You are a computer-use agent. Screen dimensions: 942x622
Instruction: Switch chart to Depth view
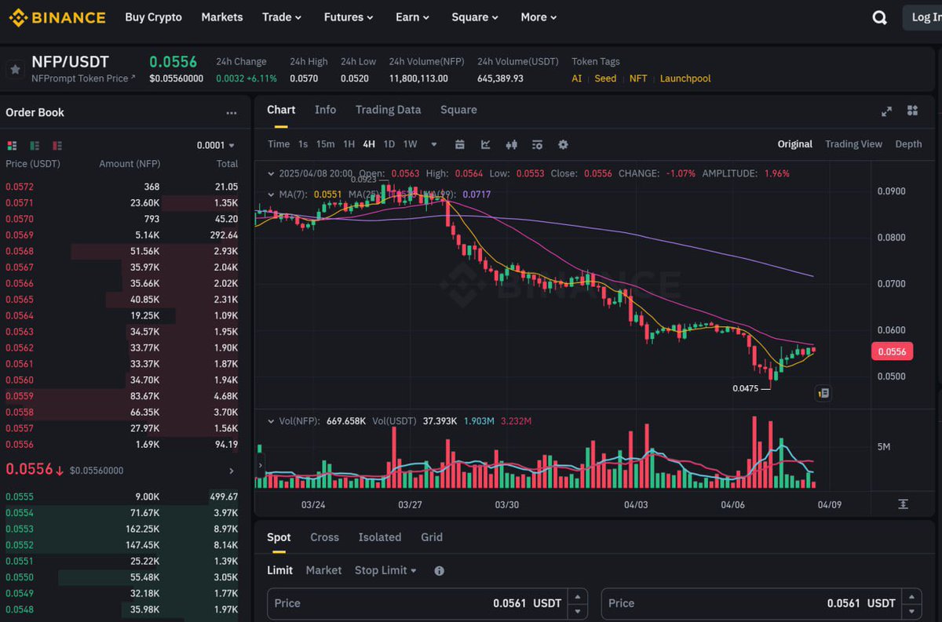tap(908, 144)
